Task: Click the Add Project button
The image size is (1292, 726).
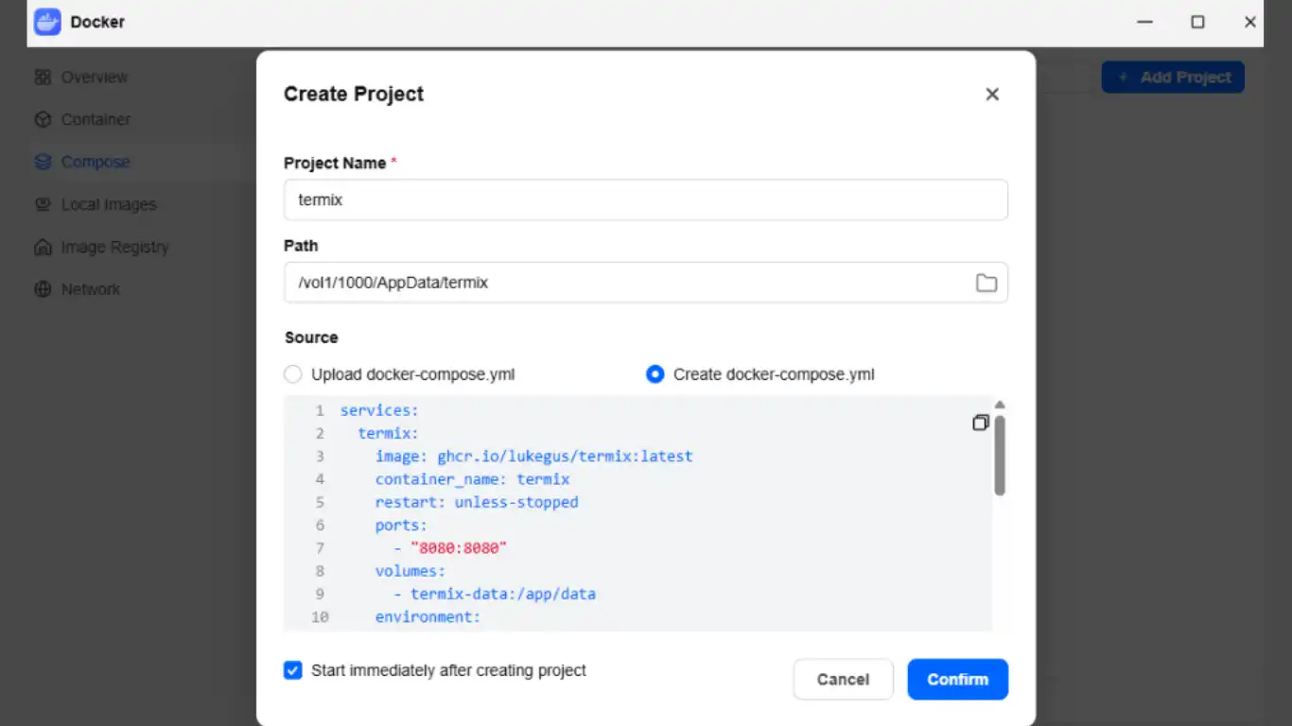Action: [1173, 78]
